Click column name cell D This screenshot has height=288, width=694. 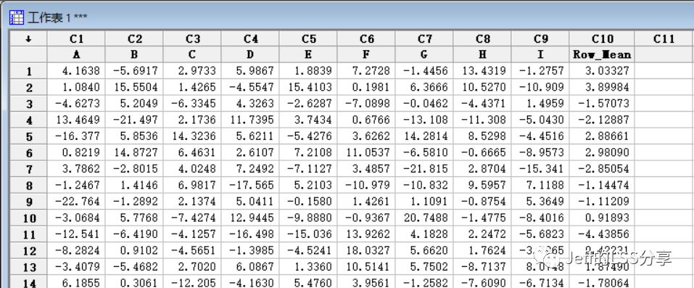point(250,54)
